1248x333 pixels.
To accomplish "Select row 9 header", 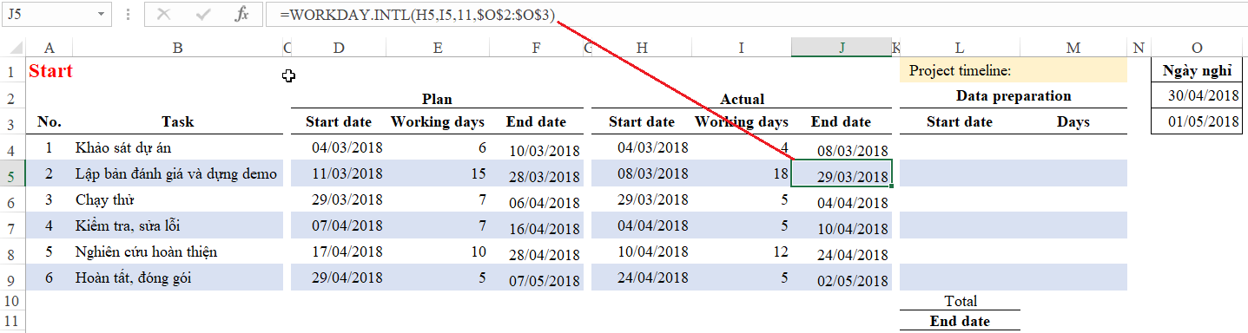I will pyautogui.click(x=12, y=278).
